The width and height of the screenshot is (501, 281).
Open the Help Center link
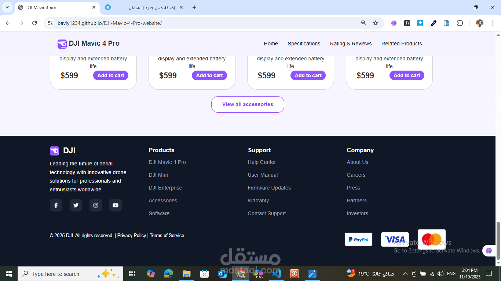coord(262,162)
